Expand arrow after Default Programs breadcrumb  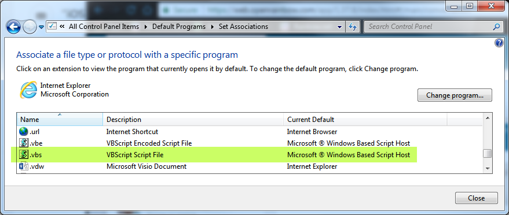(x=213, y=27)
